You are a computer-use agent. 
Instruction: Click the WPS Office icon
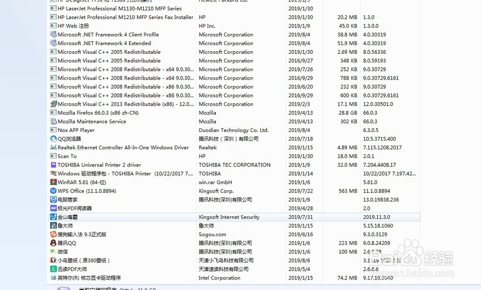[x=53, y=191]
